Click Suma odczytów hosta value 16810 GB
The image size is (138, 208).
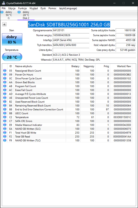click(126, 30)
